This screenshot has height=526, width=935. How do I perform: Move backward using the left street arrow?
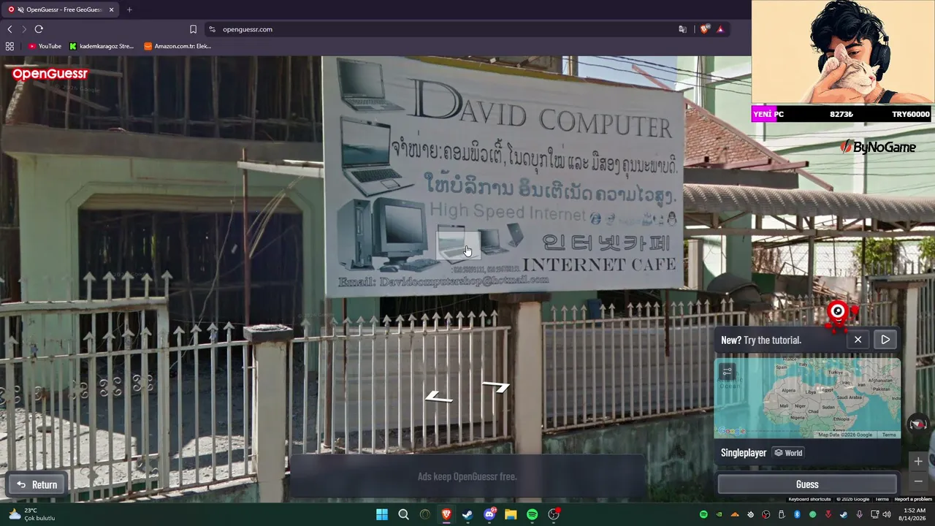pyautogui.click(x=439, y=397)
